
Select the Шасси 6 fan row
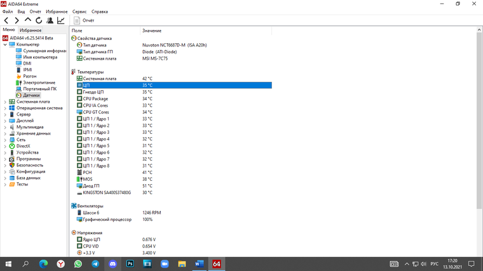click(174, 213)
